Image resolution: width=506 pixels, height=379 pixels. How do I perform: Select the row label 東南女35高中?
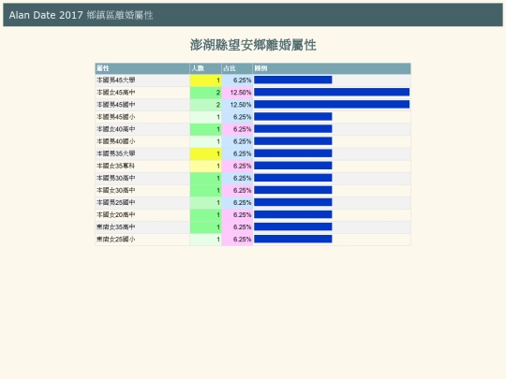(115, 227)
